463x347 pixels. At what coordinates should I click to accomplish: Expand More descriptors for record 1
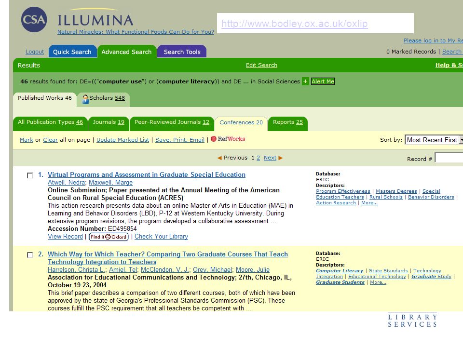(369, 203)
